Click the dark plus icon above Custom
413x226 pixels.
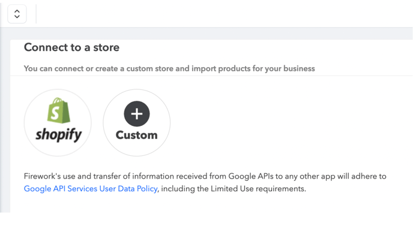pyautogui.click(x=137, y=114)
